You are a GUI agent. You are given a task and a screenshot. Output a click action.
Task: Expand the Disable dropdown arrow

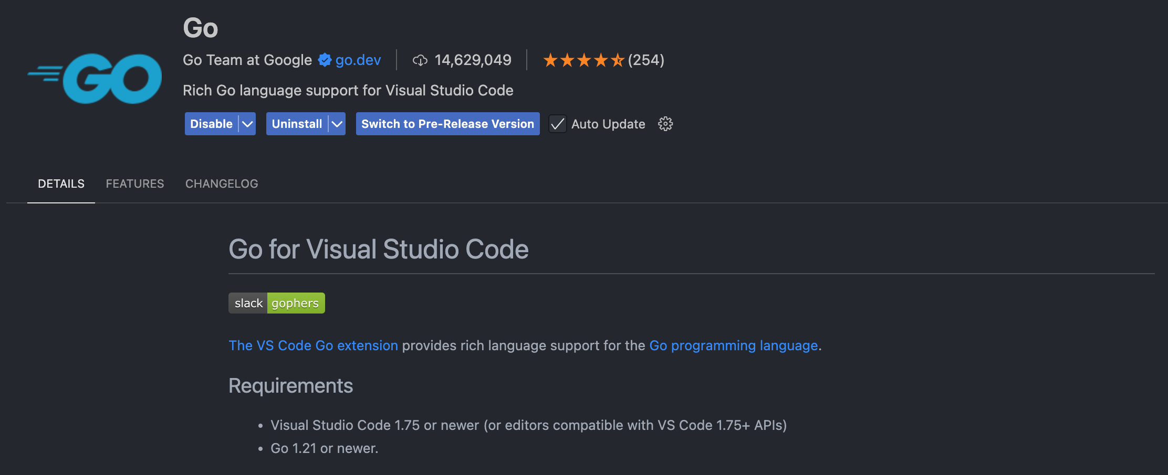pyautogui.click(x=247, y=124)
